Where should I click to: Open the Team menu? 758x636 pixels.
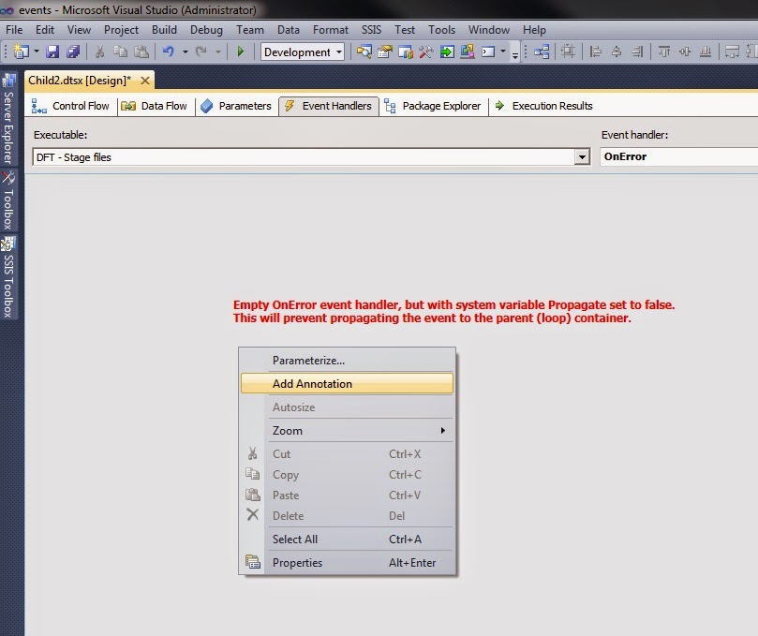(x=250, y=30)
